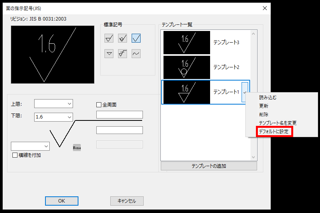The image size is (320, 213).
Task: Click the キャンセル button
Action: (127, 201)
